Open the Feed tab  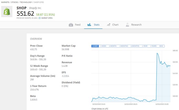click(x=75, y=25)
